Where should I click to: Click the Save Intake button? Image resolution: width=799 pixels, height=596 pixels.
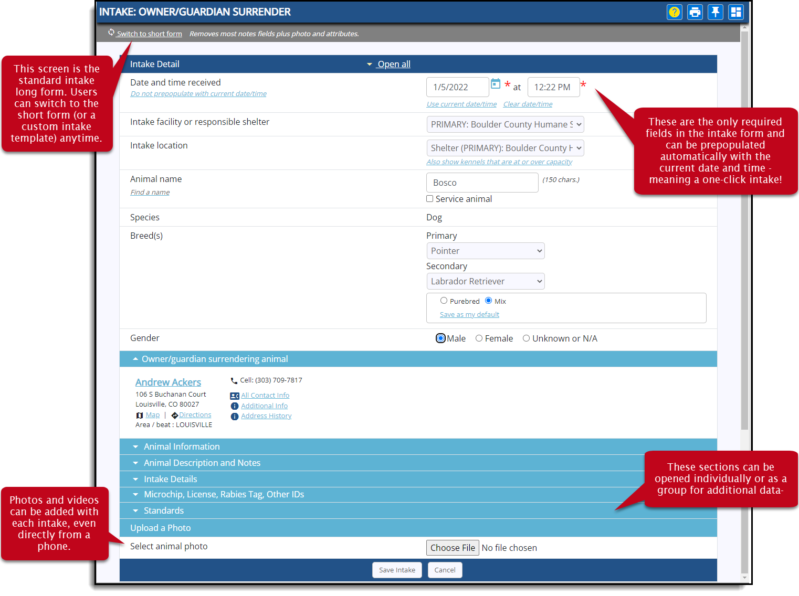397,570
